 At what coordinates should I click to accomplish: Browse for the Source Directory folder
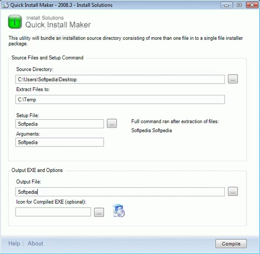233,79
